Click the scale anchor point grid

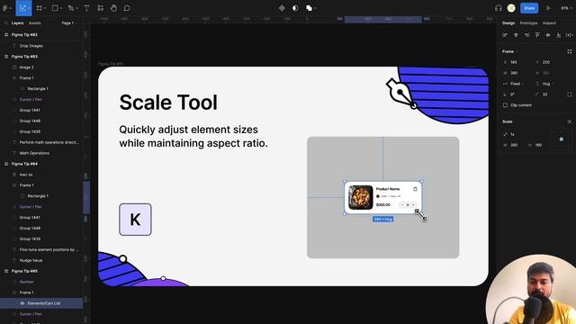coord(562,139)
